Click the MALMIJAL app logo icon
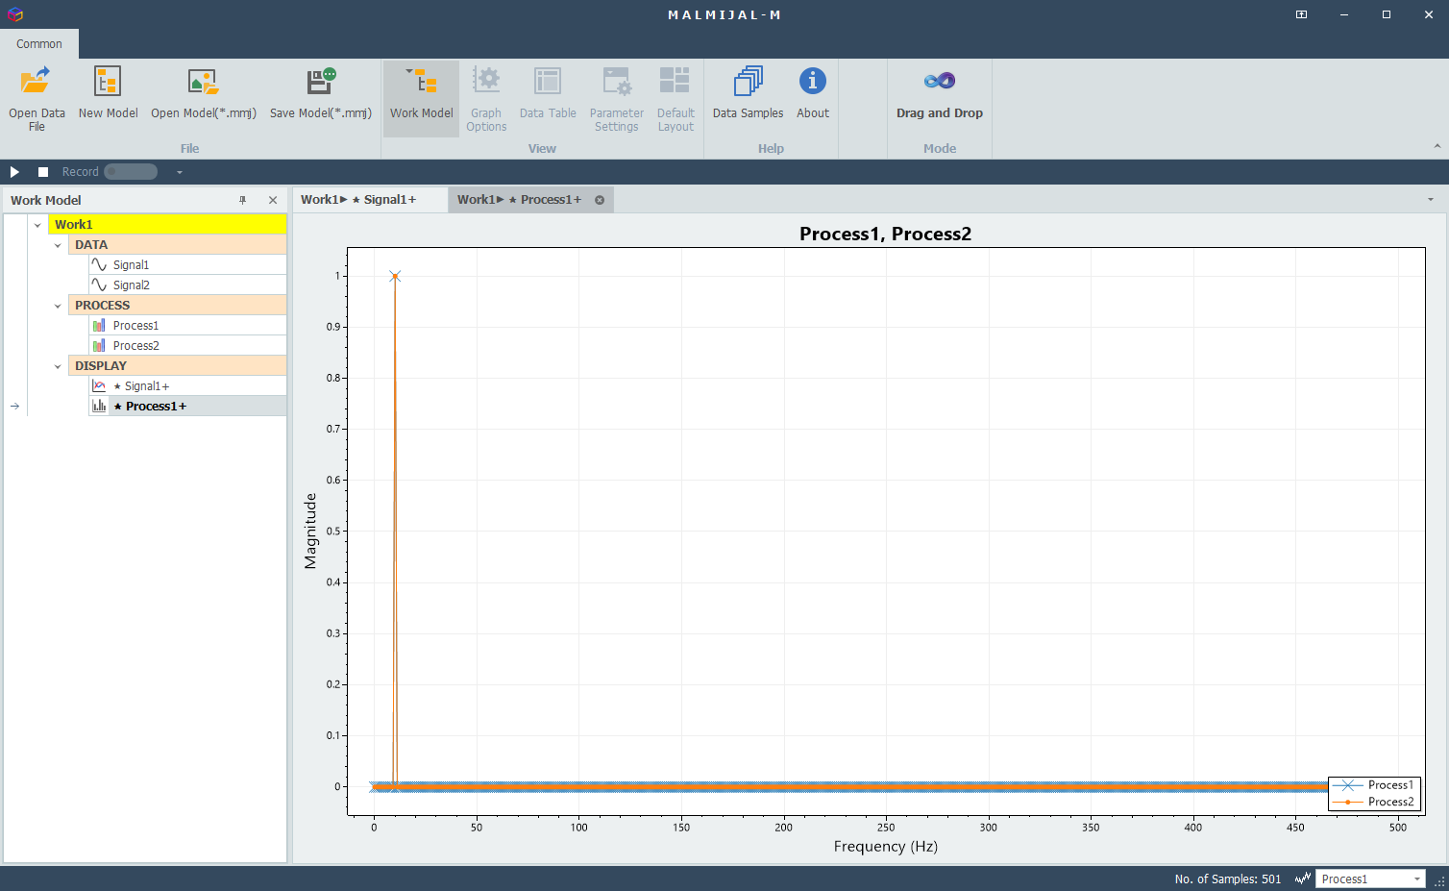Viewport: 1449px width, 891px height. (x=14, y=14)
